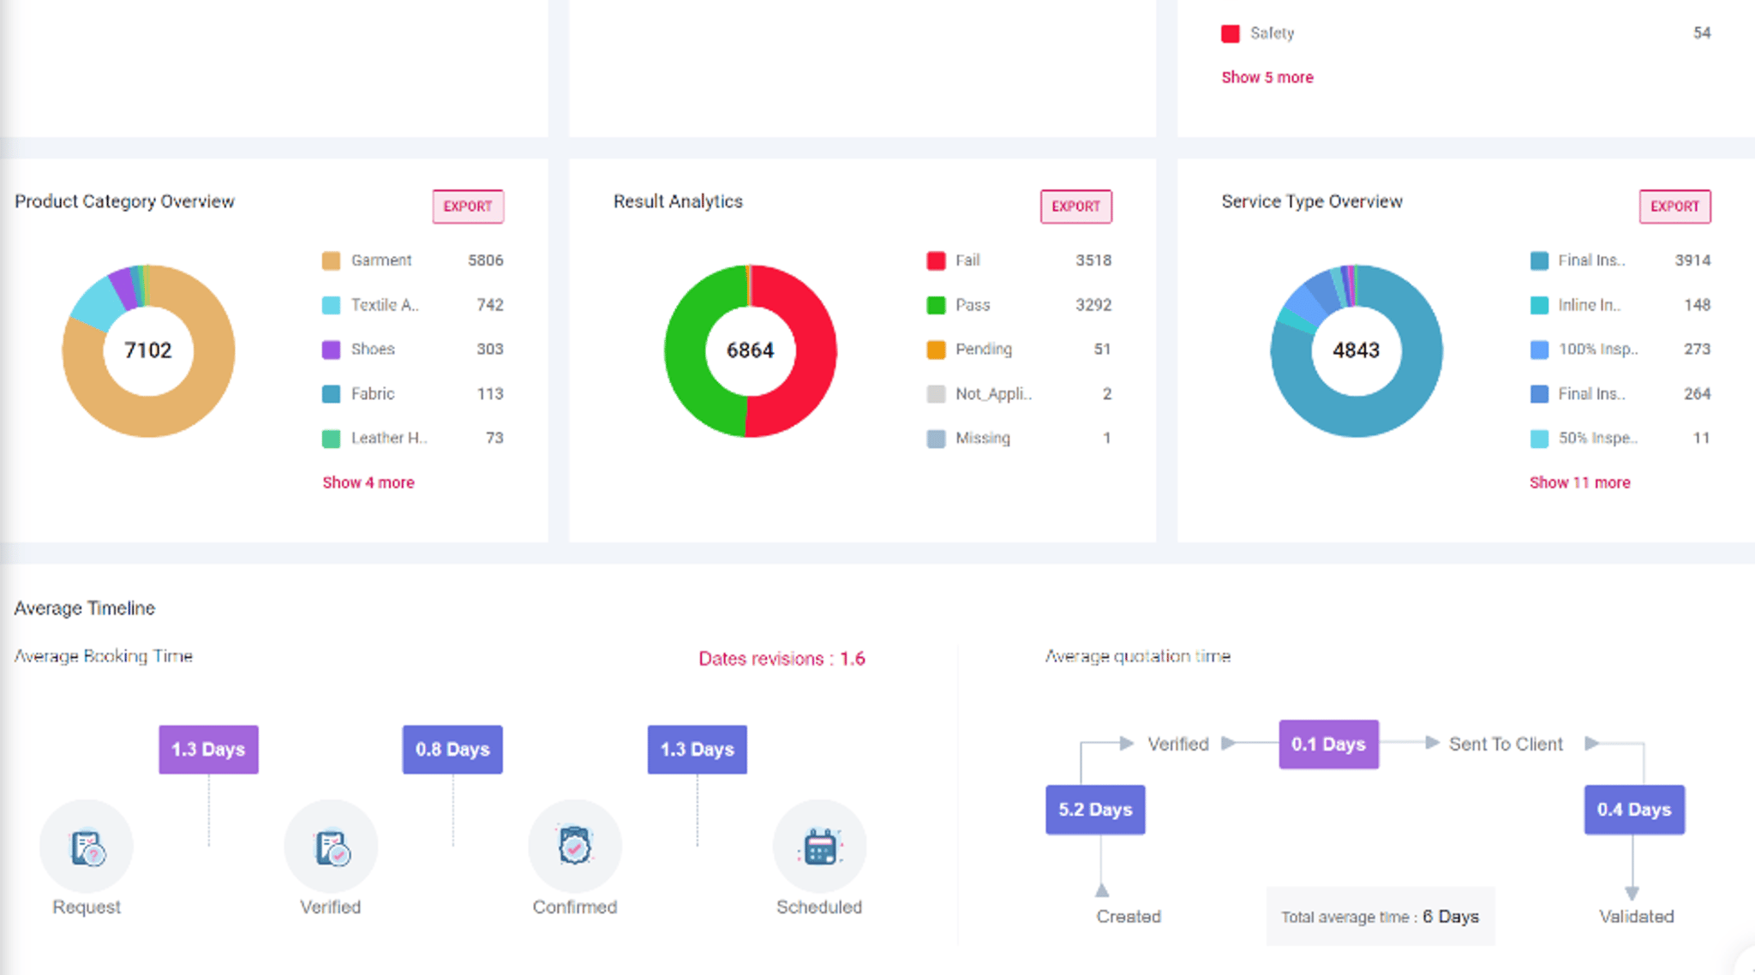Click the Fabric legend color swatch

pos(331,394)
